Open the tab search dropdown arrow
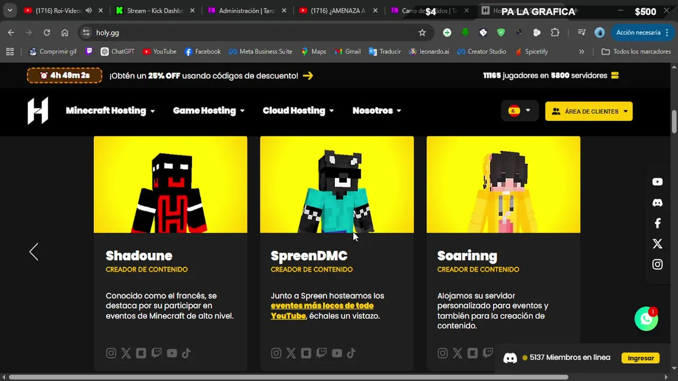 [x=10, y=11]
